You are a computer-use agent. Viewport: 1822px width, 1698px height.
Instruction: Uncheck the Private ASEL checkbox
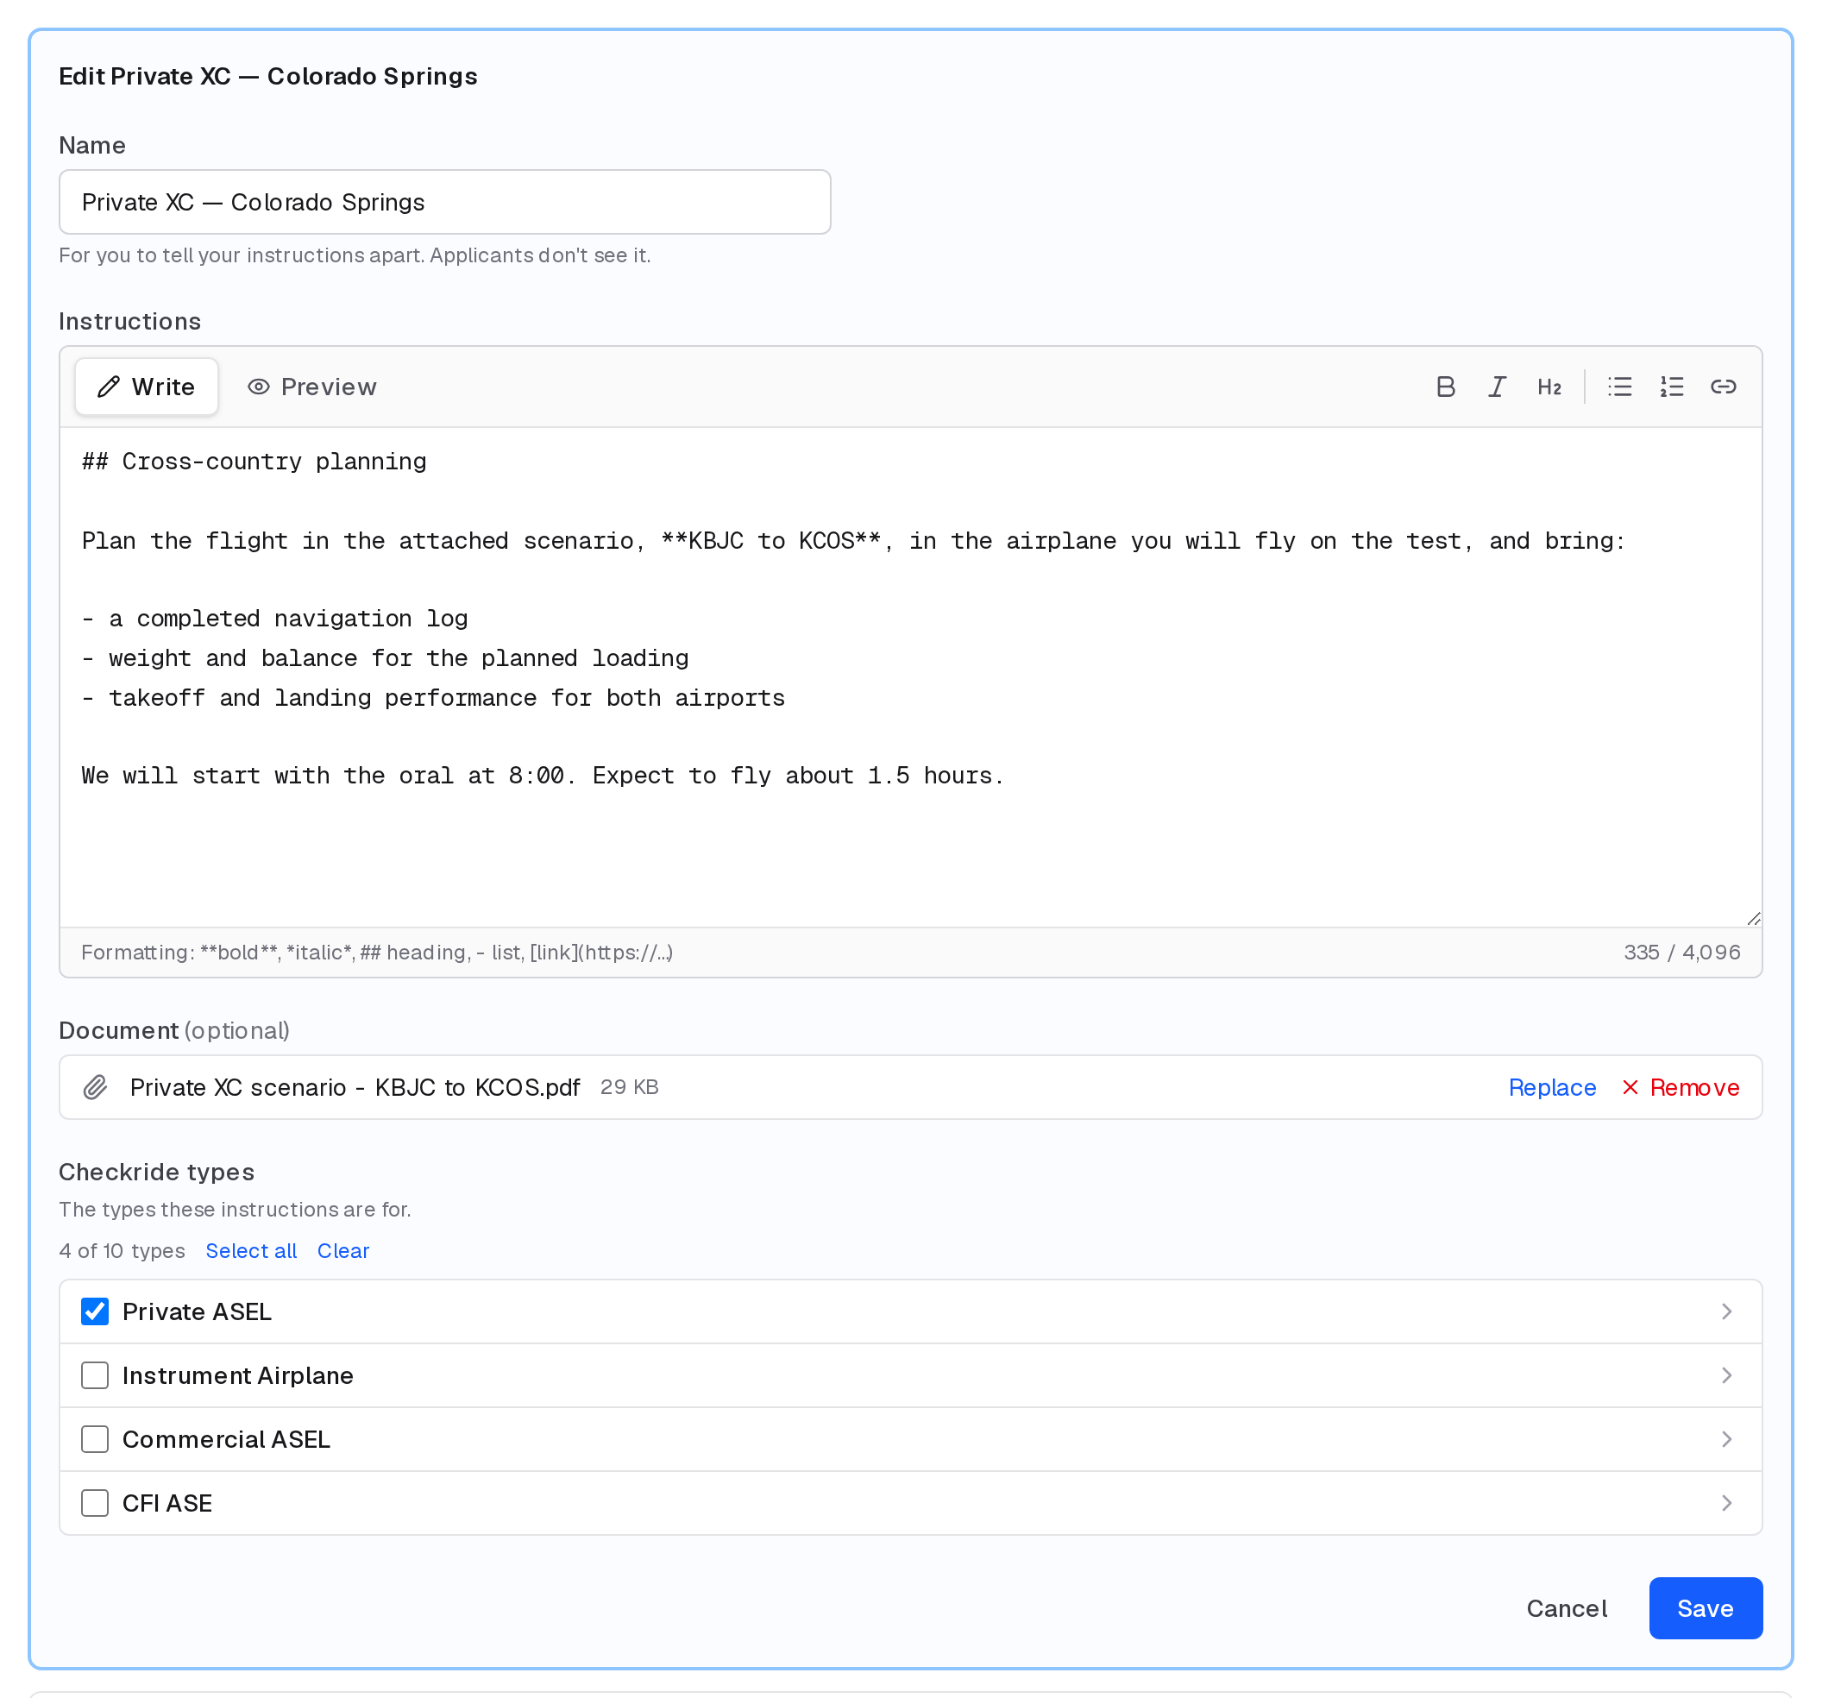coord(95,1312)
